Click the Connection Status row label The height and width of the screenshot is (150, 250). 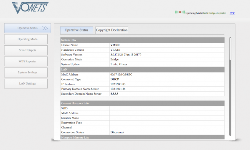[73, 132]
